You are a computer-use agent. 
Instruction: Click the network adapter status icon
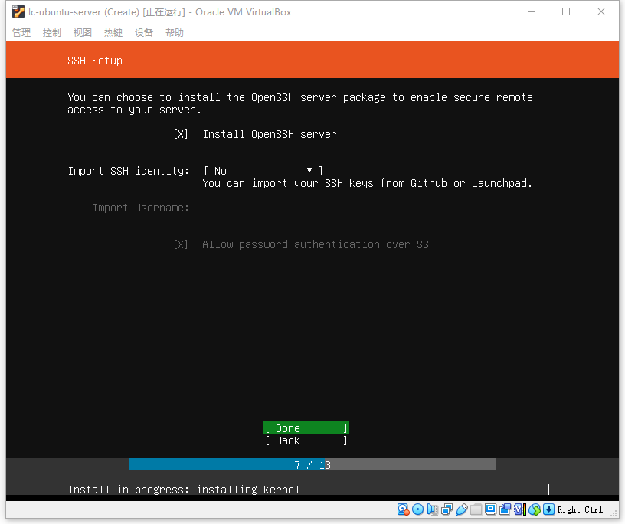click(447, 509)
